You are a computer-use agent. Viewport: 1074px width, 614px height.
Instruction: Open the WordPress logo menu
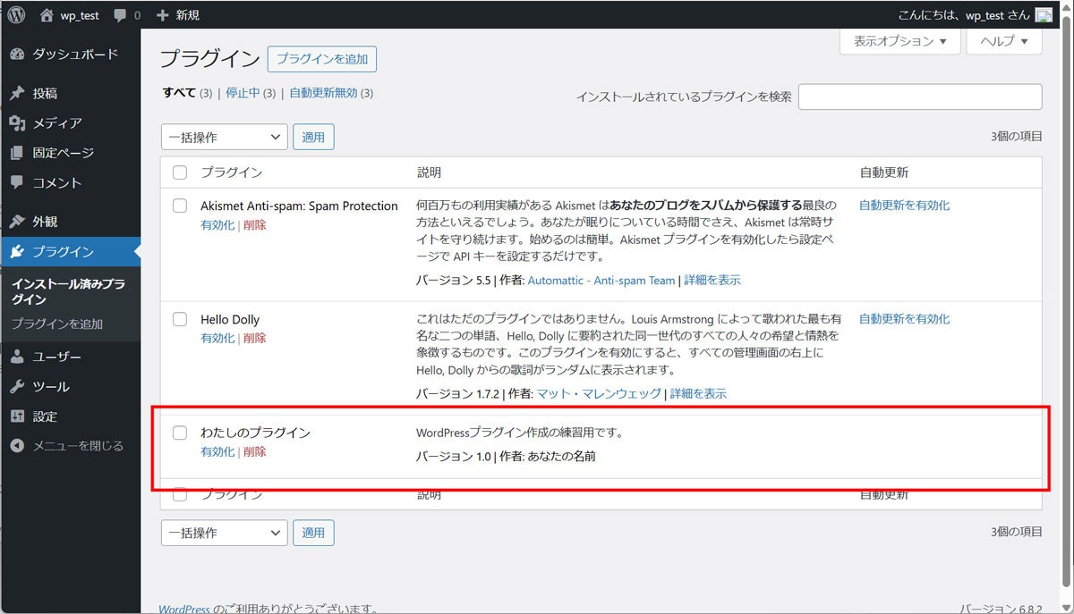click(x=16, y=14)
